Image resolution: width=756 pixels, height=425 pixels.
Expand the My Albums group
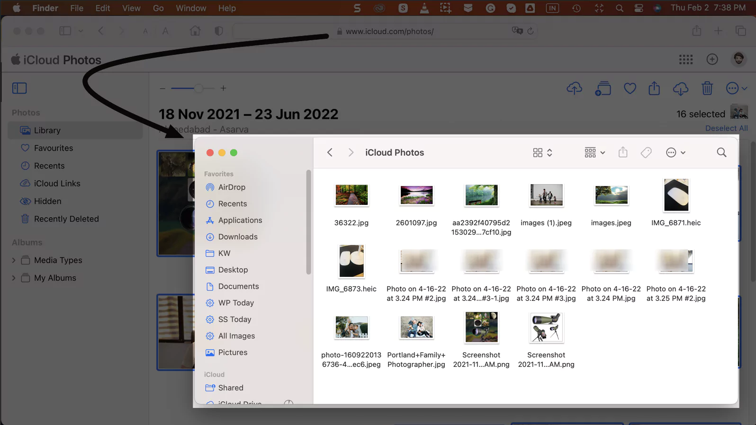click(14, 278)
